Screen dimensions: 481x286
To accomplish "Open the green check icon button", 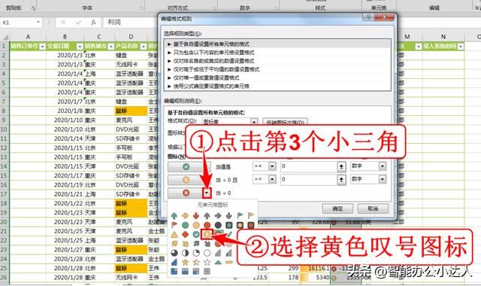I will click(x=186, y=167).
